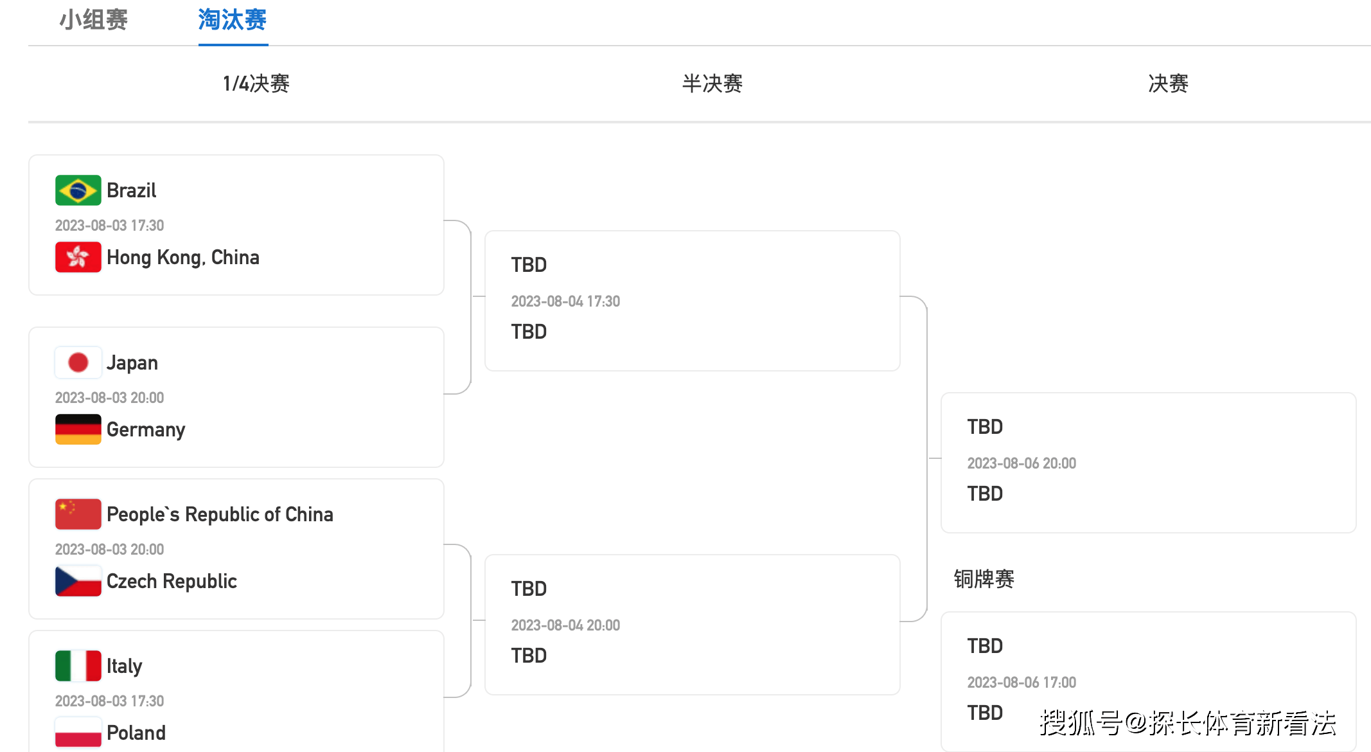The width and height of the screenshot is (1371, 752).
Task: Click the Poland flag icon
Action: [x=78, y=733]
